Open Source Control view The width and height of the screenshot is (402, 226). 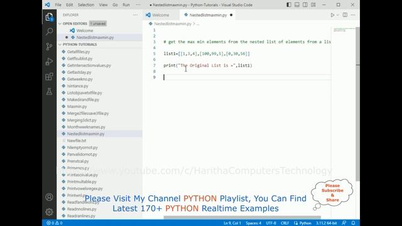[49, 46]
